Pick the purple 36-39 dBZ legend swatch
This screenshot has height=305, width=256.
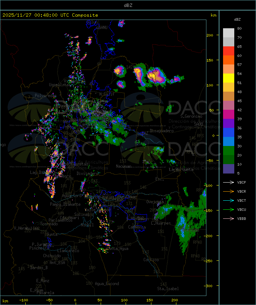click(228, 123)
